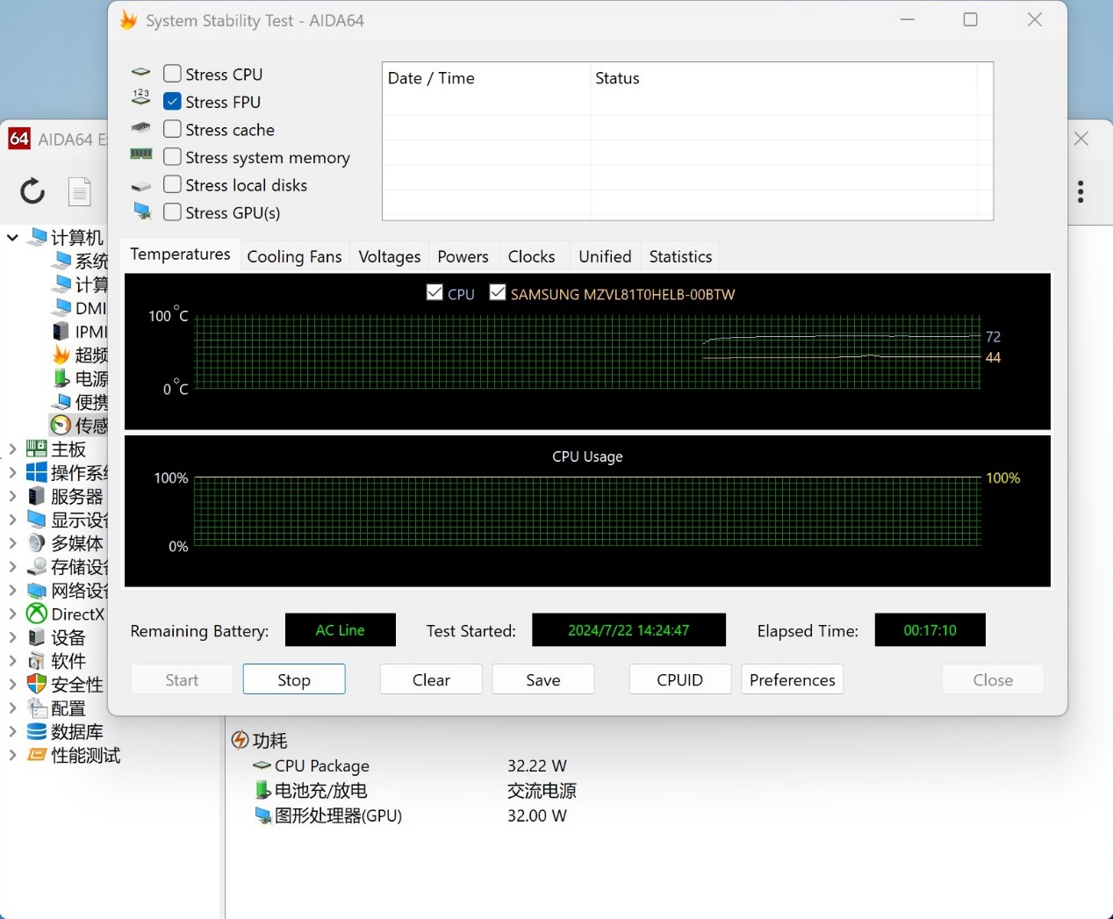Collapse the 计算机 tree node

click(12, 237)
